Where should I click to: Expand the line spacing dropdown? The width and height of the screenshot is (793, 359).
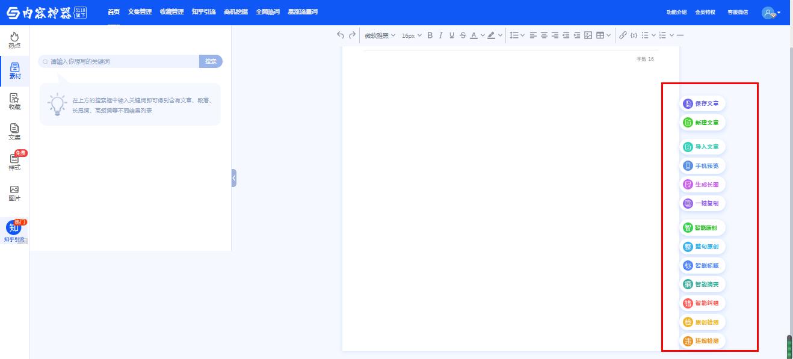(x=517, y=35)
